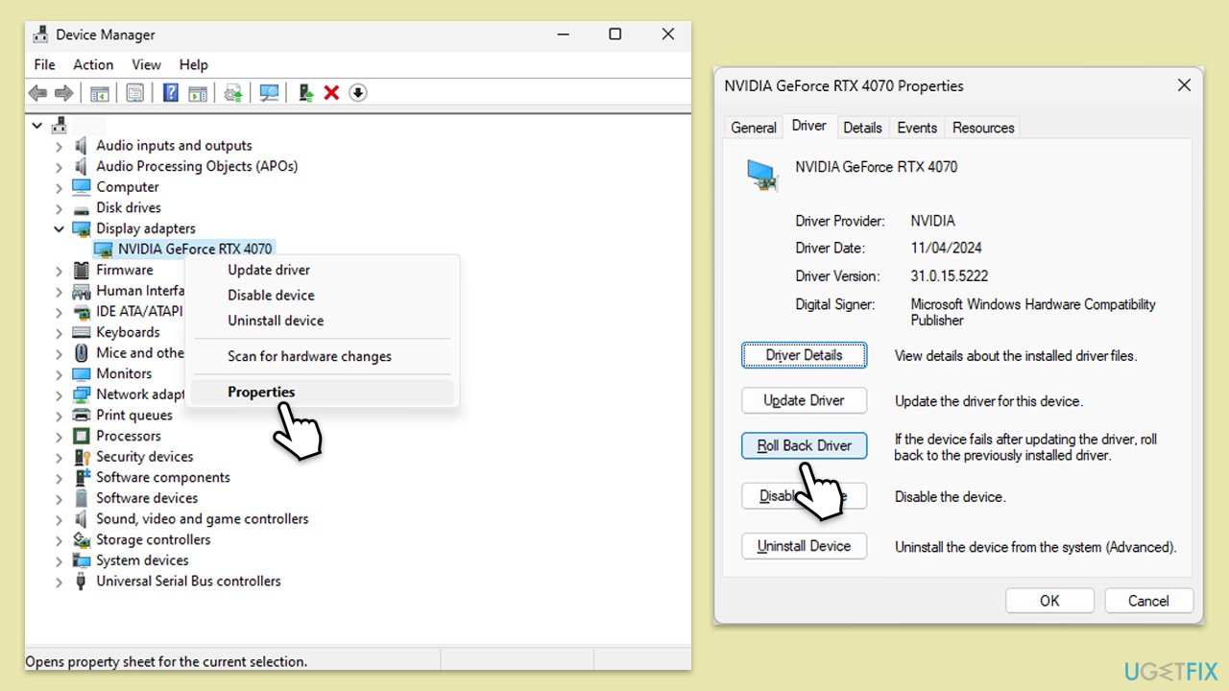Click driver date 11/04/2024 text
Image resolution: width=1229 pixels, height=691 pixels.
[x=946, y=248]
